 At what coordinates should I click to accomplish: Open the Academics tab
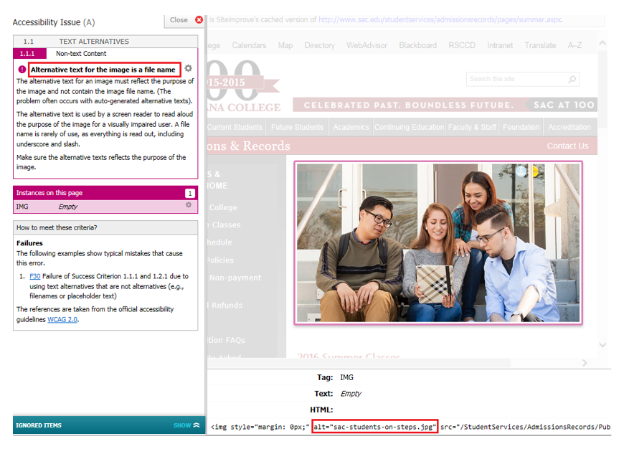point(351,127)
